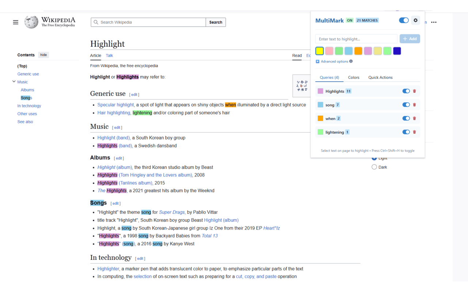The width and height of the screenshot is (468, 292).
Task: Click the Advanced options info icon
Action: 351,61
